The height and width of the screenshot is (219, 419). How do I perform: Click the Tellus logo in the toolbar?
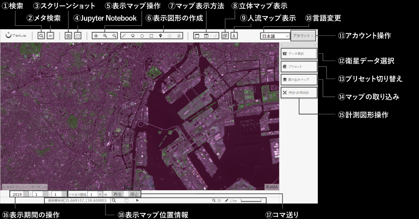coord(16,35)
